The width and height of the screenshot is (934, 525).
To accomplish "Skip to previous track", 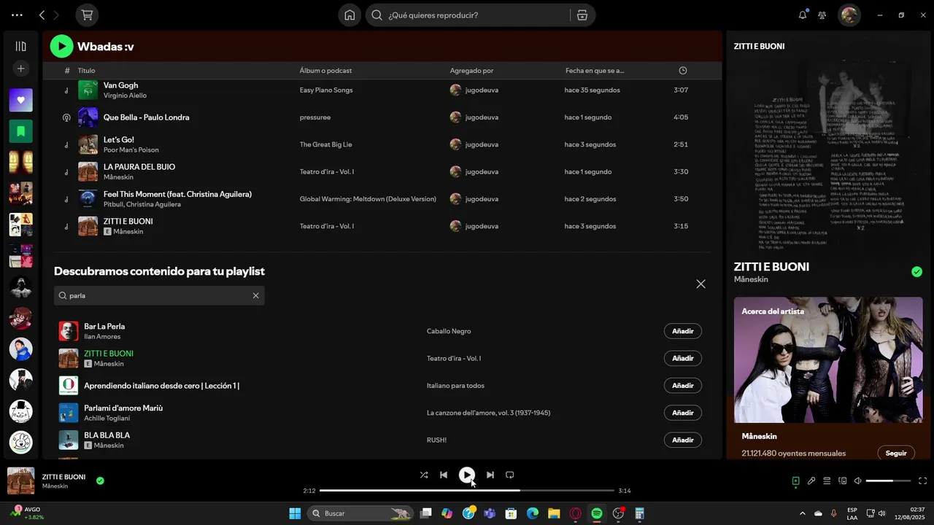I will tap(444, 475).
